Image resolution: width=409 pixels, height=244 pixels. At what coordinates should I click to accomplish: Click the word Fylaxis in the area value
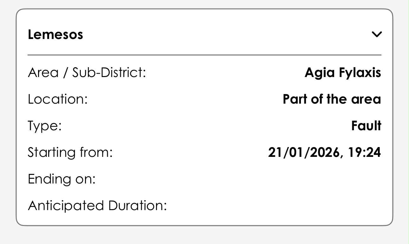click(360, 73)
